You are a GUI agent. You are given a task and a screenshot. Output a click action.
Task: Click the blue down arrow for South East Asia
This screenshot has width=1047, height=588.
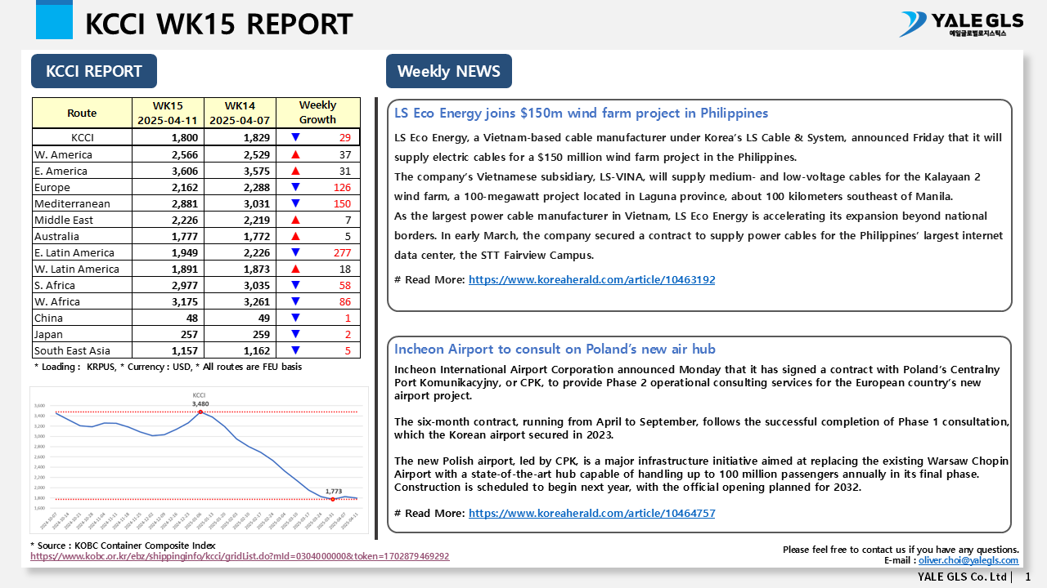[x=295, y=350]
